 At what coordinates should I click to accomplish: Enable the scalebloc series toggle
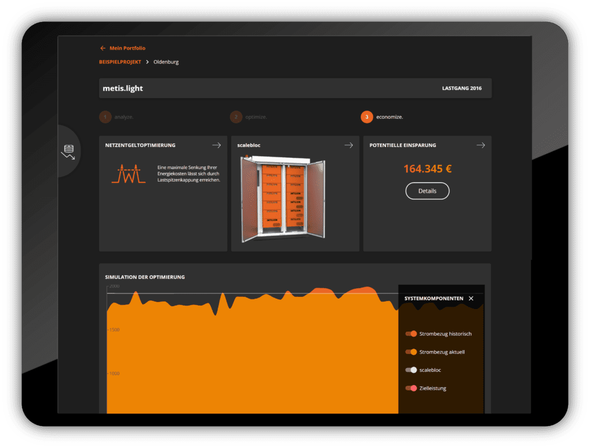(x=411, y=370)
